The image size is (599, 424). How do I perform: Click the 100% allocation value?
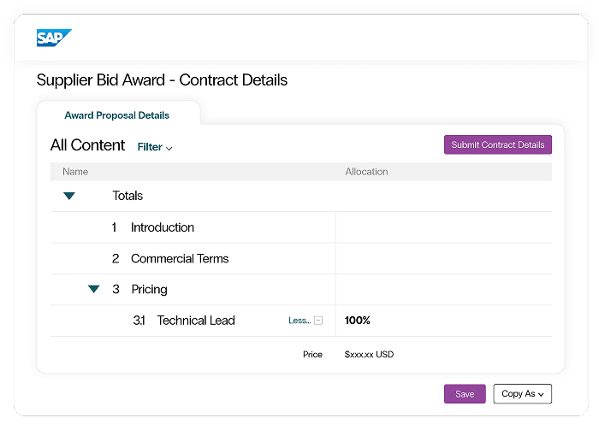point(357,321)
